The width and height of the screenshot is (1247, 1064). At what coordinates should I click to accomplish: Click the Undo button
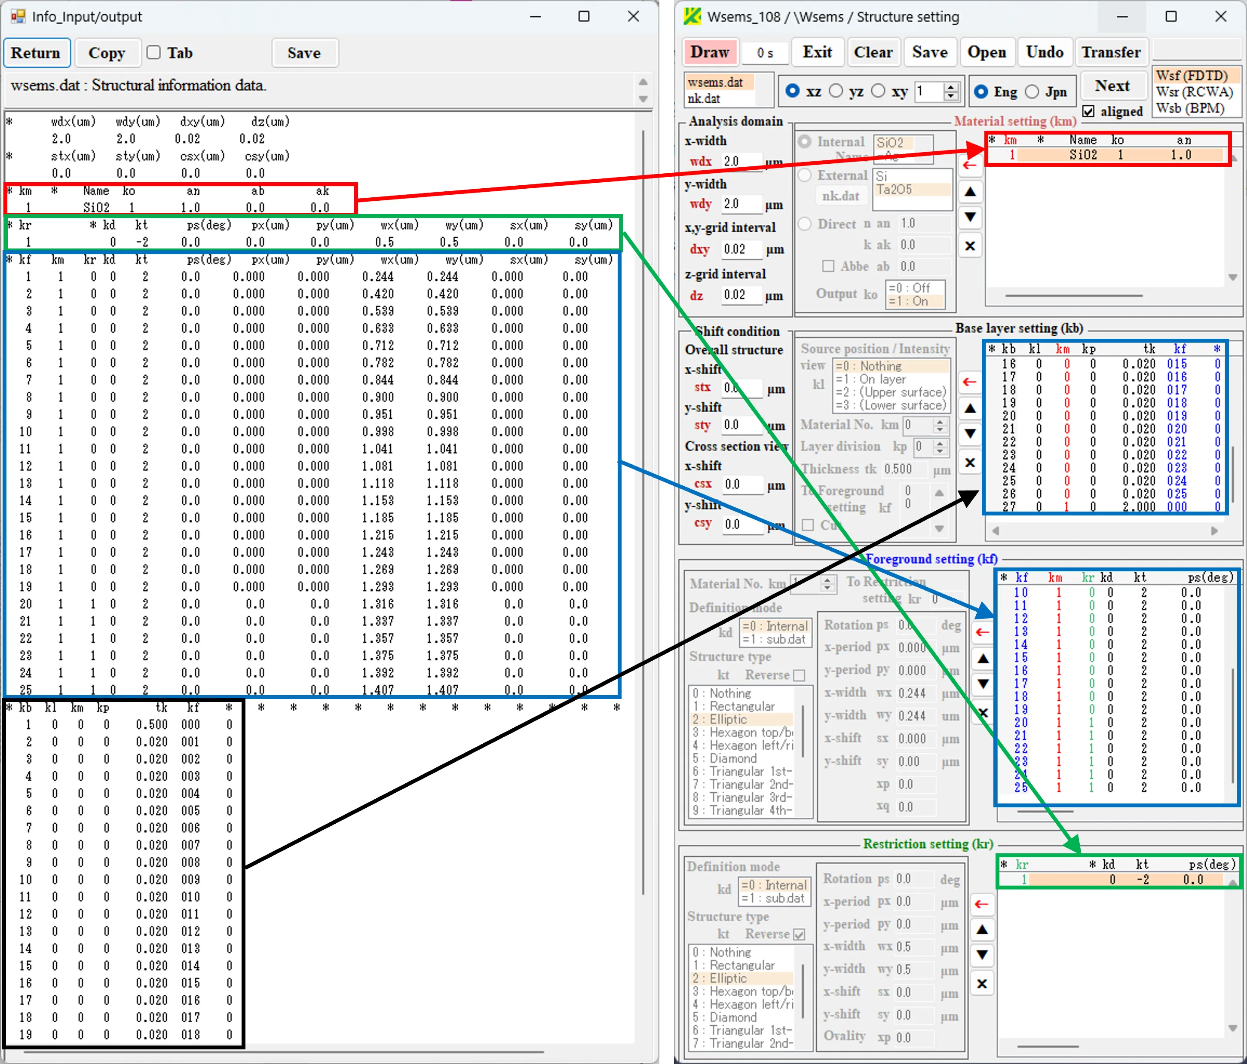pyautogui.click(x=1044, y=52)
